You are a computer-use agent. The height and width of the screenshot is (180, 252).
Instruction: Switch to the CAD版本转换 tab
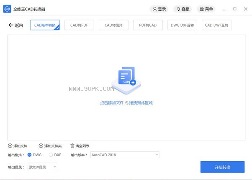pos(45,25)
